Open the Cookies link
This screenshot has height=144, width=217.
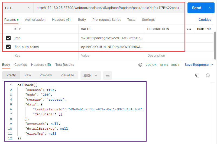(x=205, y=20)
